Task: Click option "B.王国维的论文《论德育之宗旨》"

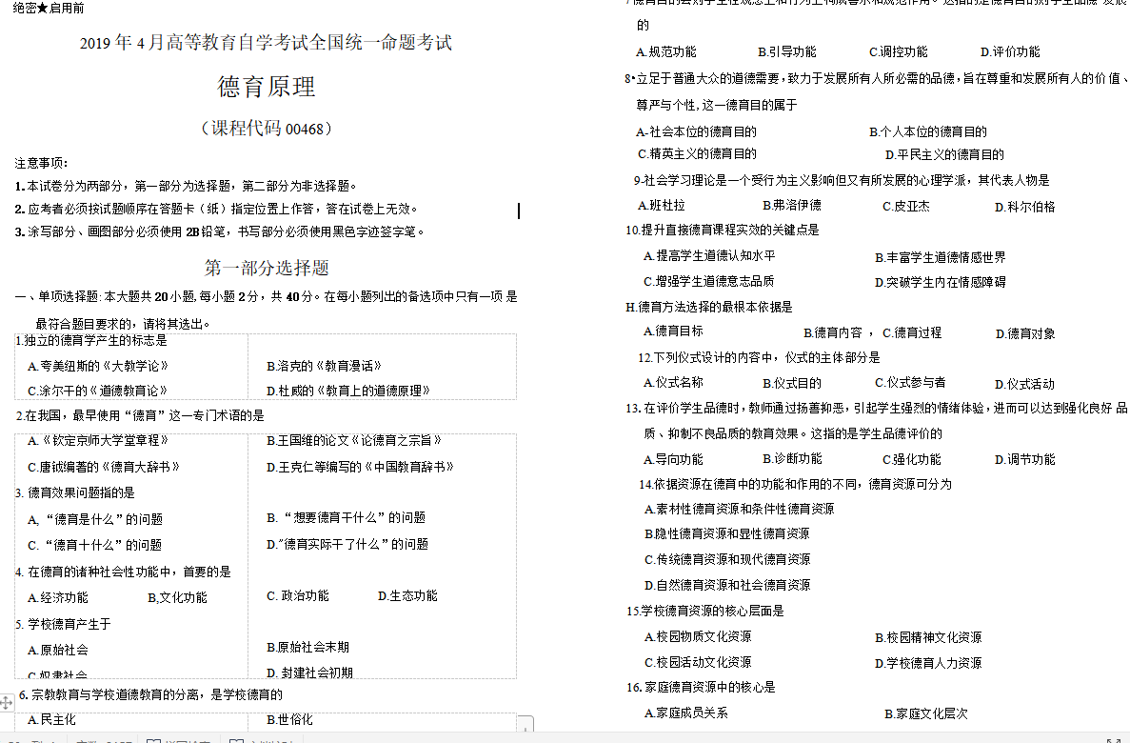Action: [x=354, y=441]
